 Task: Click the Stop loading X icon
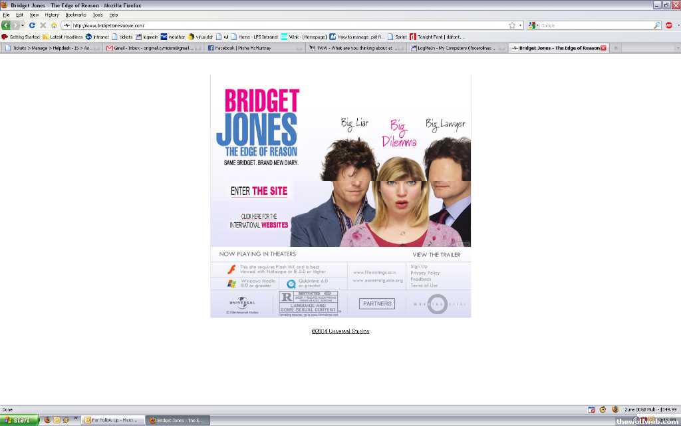tap(43, 26)
